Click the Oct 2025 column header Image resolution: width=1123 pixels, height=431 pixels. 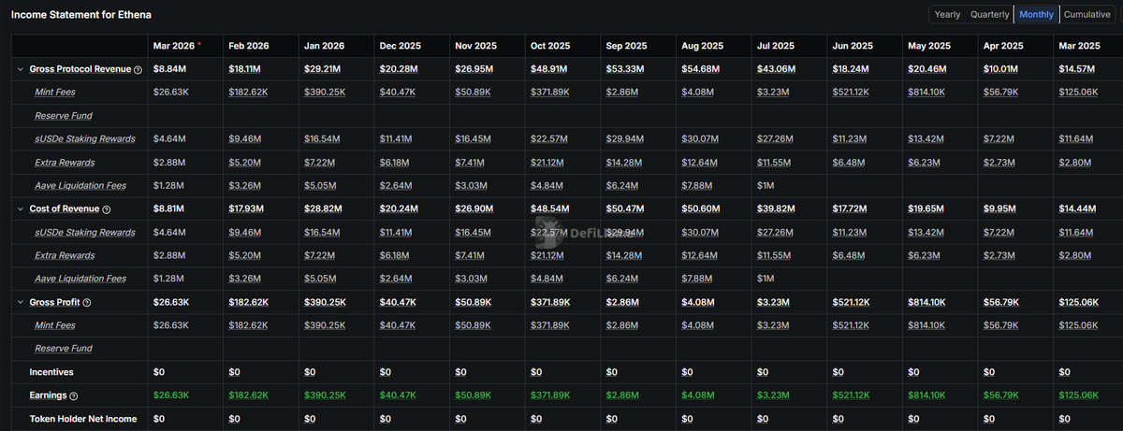click(x=549, y=46)
